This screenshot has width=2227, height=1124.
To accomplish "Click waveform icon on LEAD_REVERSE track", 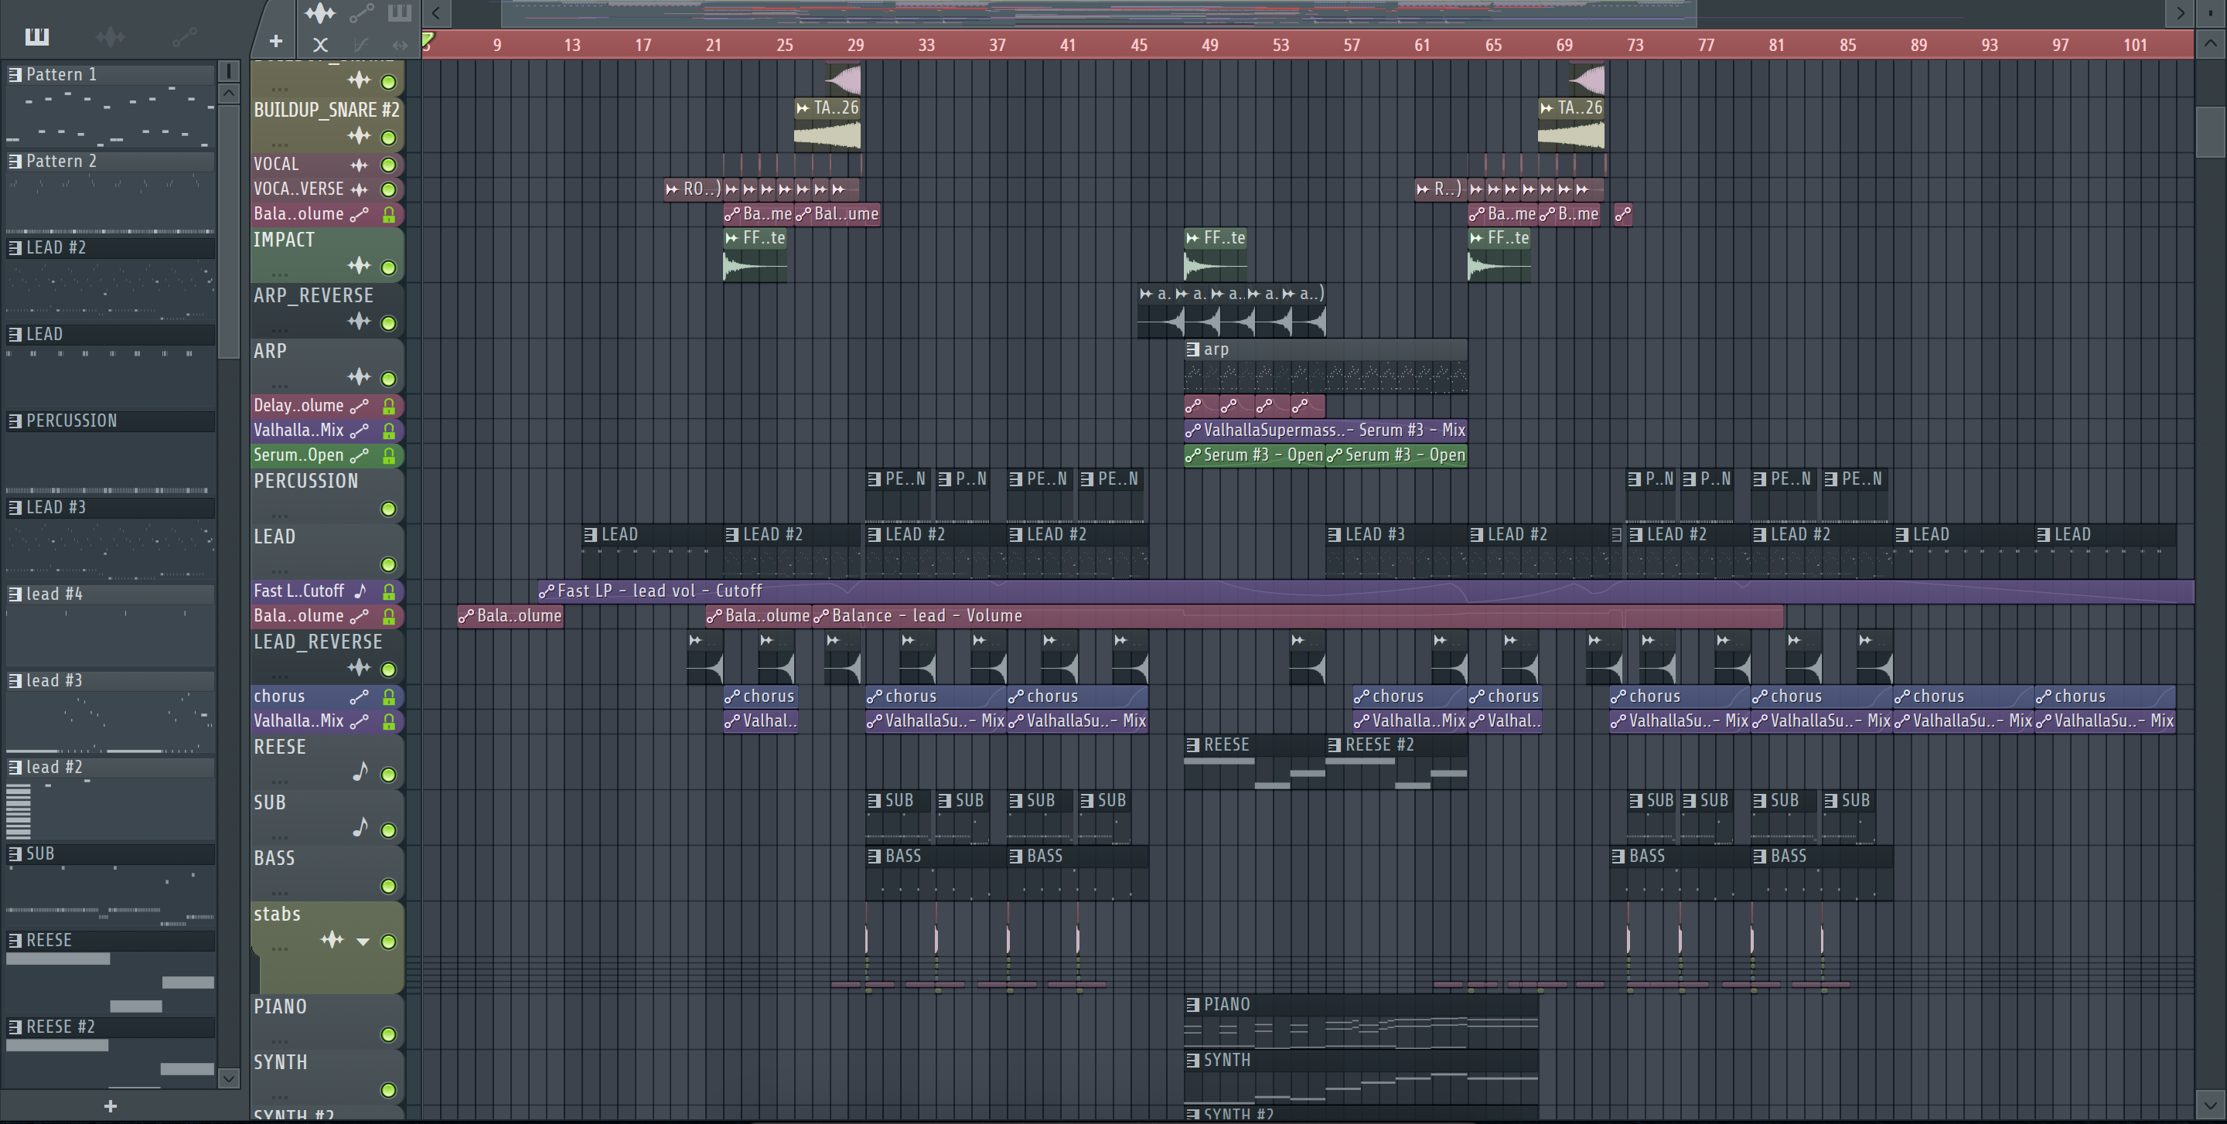I will 359,667.
